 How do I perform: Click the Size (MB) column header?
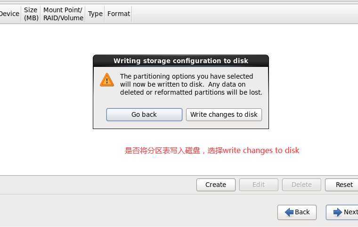pyautogui.click(x=31, y=14)
